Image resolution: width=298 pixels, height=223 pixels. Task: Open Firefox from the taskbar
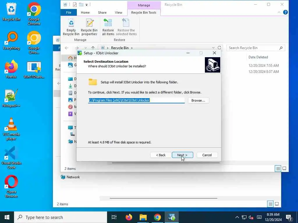(x=129, y=217)
